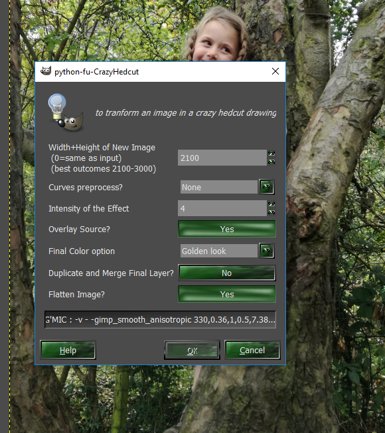
Task: Click the Width+Height input field showing 2100
Action: (x=222, y=158)
